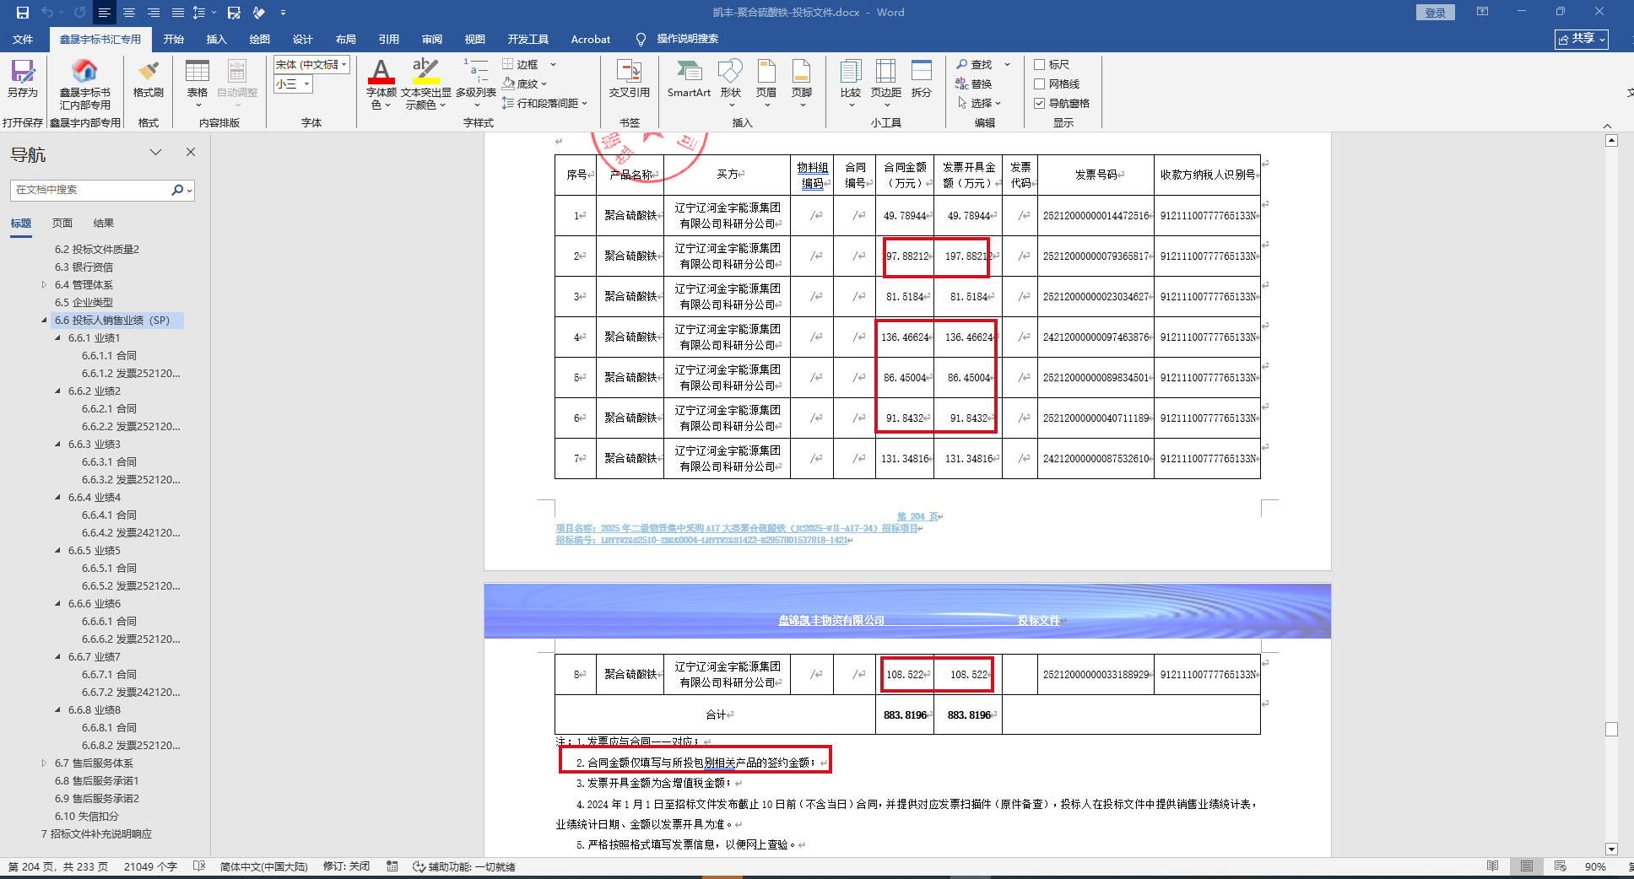Open the 格式刷 format painter tool

coord(149,76)
